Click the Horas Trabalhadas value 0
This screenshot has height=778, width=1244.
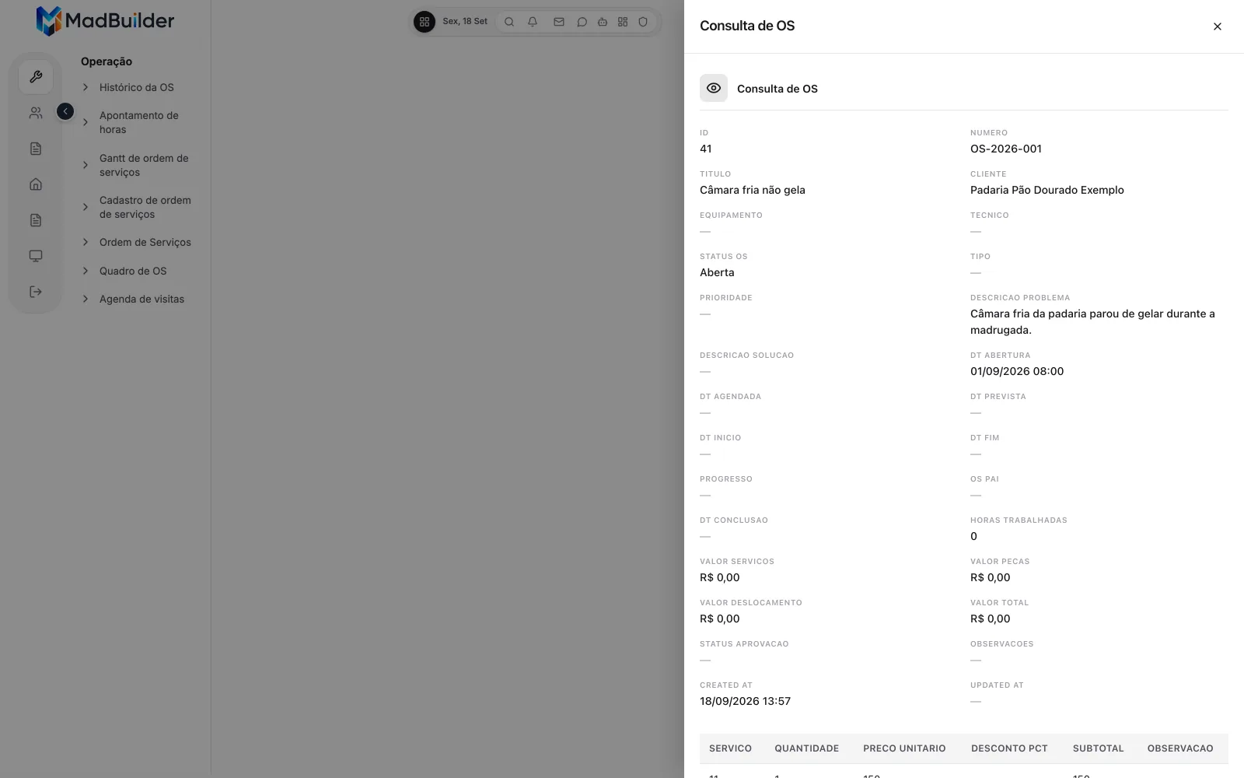coord(973,536)
